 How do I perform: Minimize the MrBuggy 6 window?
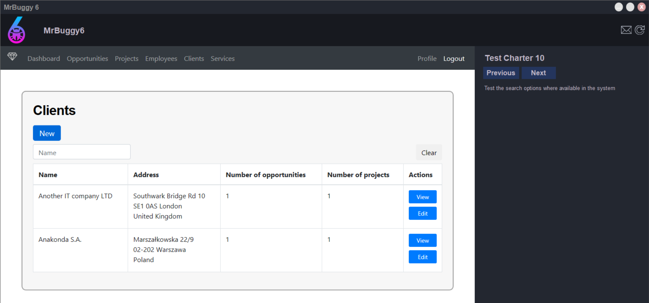(619, 7)
